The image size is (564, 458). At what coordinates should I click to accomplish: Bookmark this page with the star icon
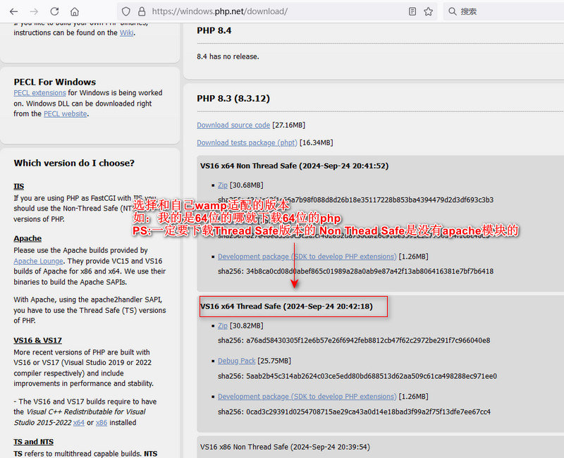coord(428,11)
